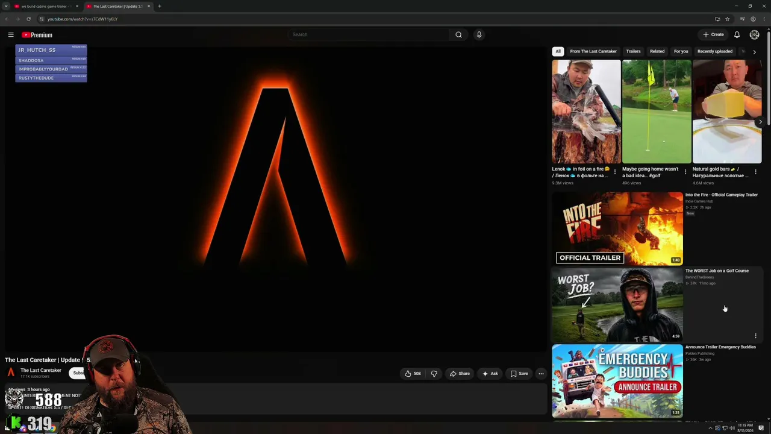Open Into the Fire gameplay trailer title

pos(721,195)
